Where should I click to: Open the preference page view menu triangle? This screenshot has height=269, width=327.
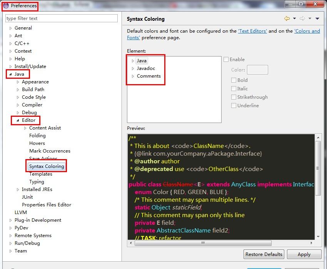[317, 18]
